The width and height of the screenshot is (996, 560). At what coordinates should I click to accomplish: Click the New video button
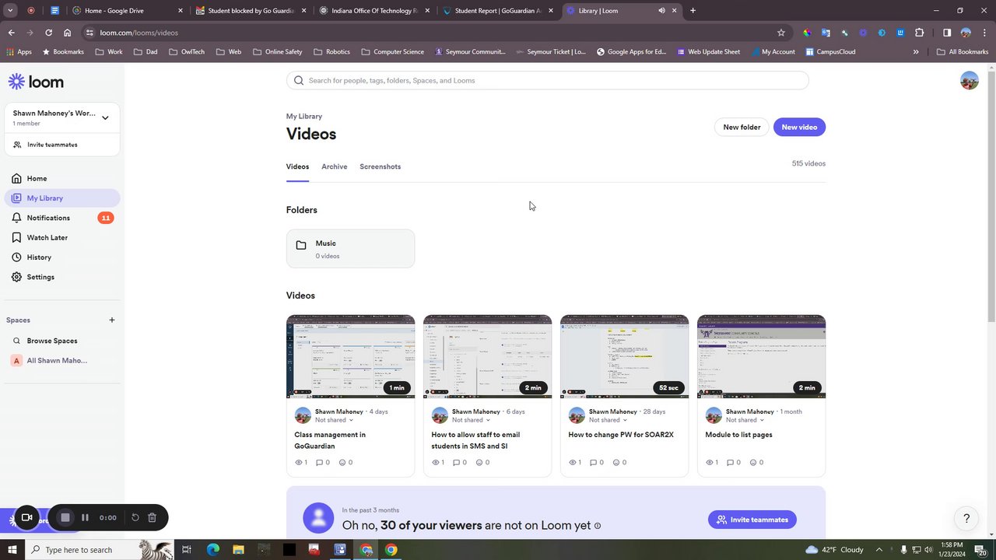coord(799,127)
